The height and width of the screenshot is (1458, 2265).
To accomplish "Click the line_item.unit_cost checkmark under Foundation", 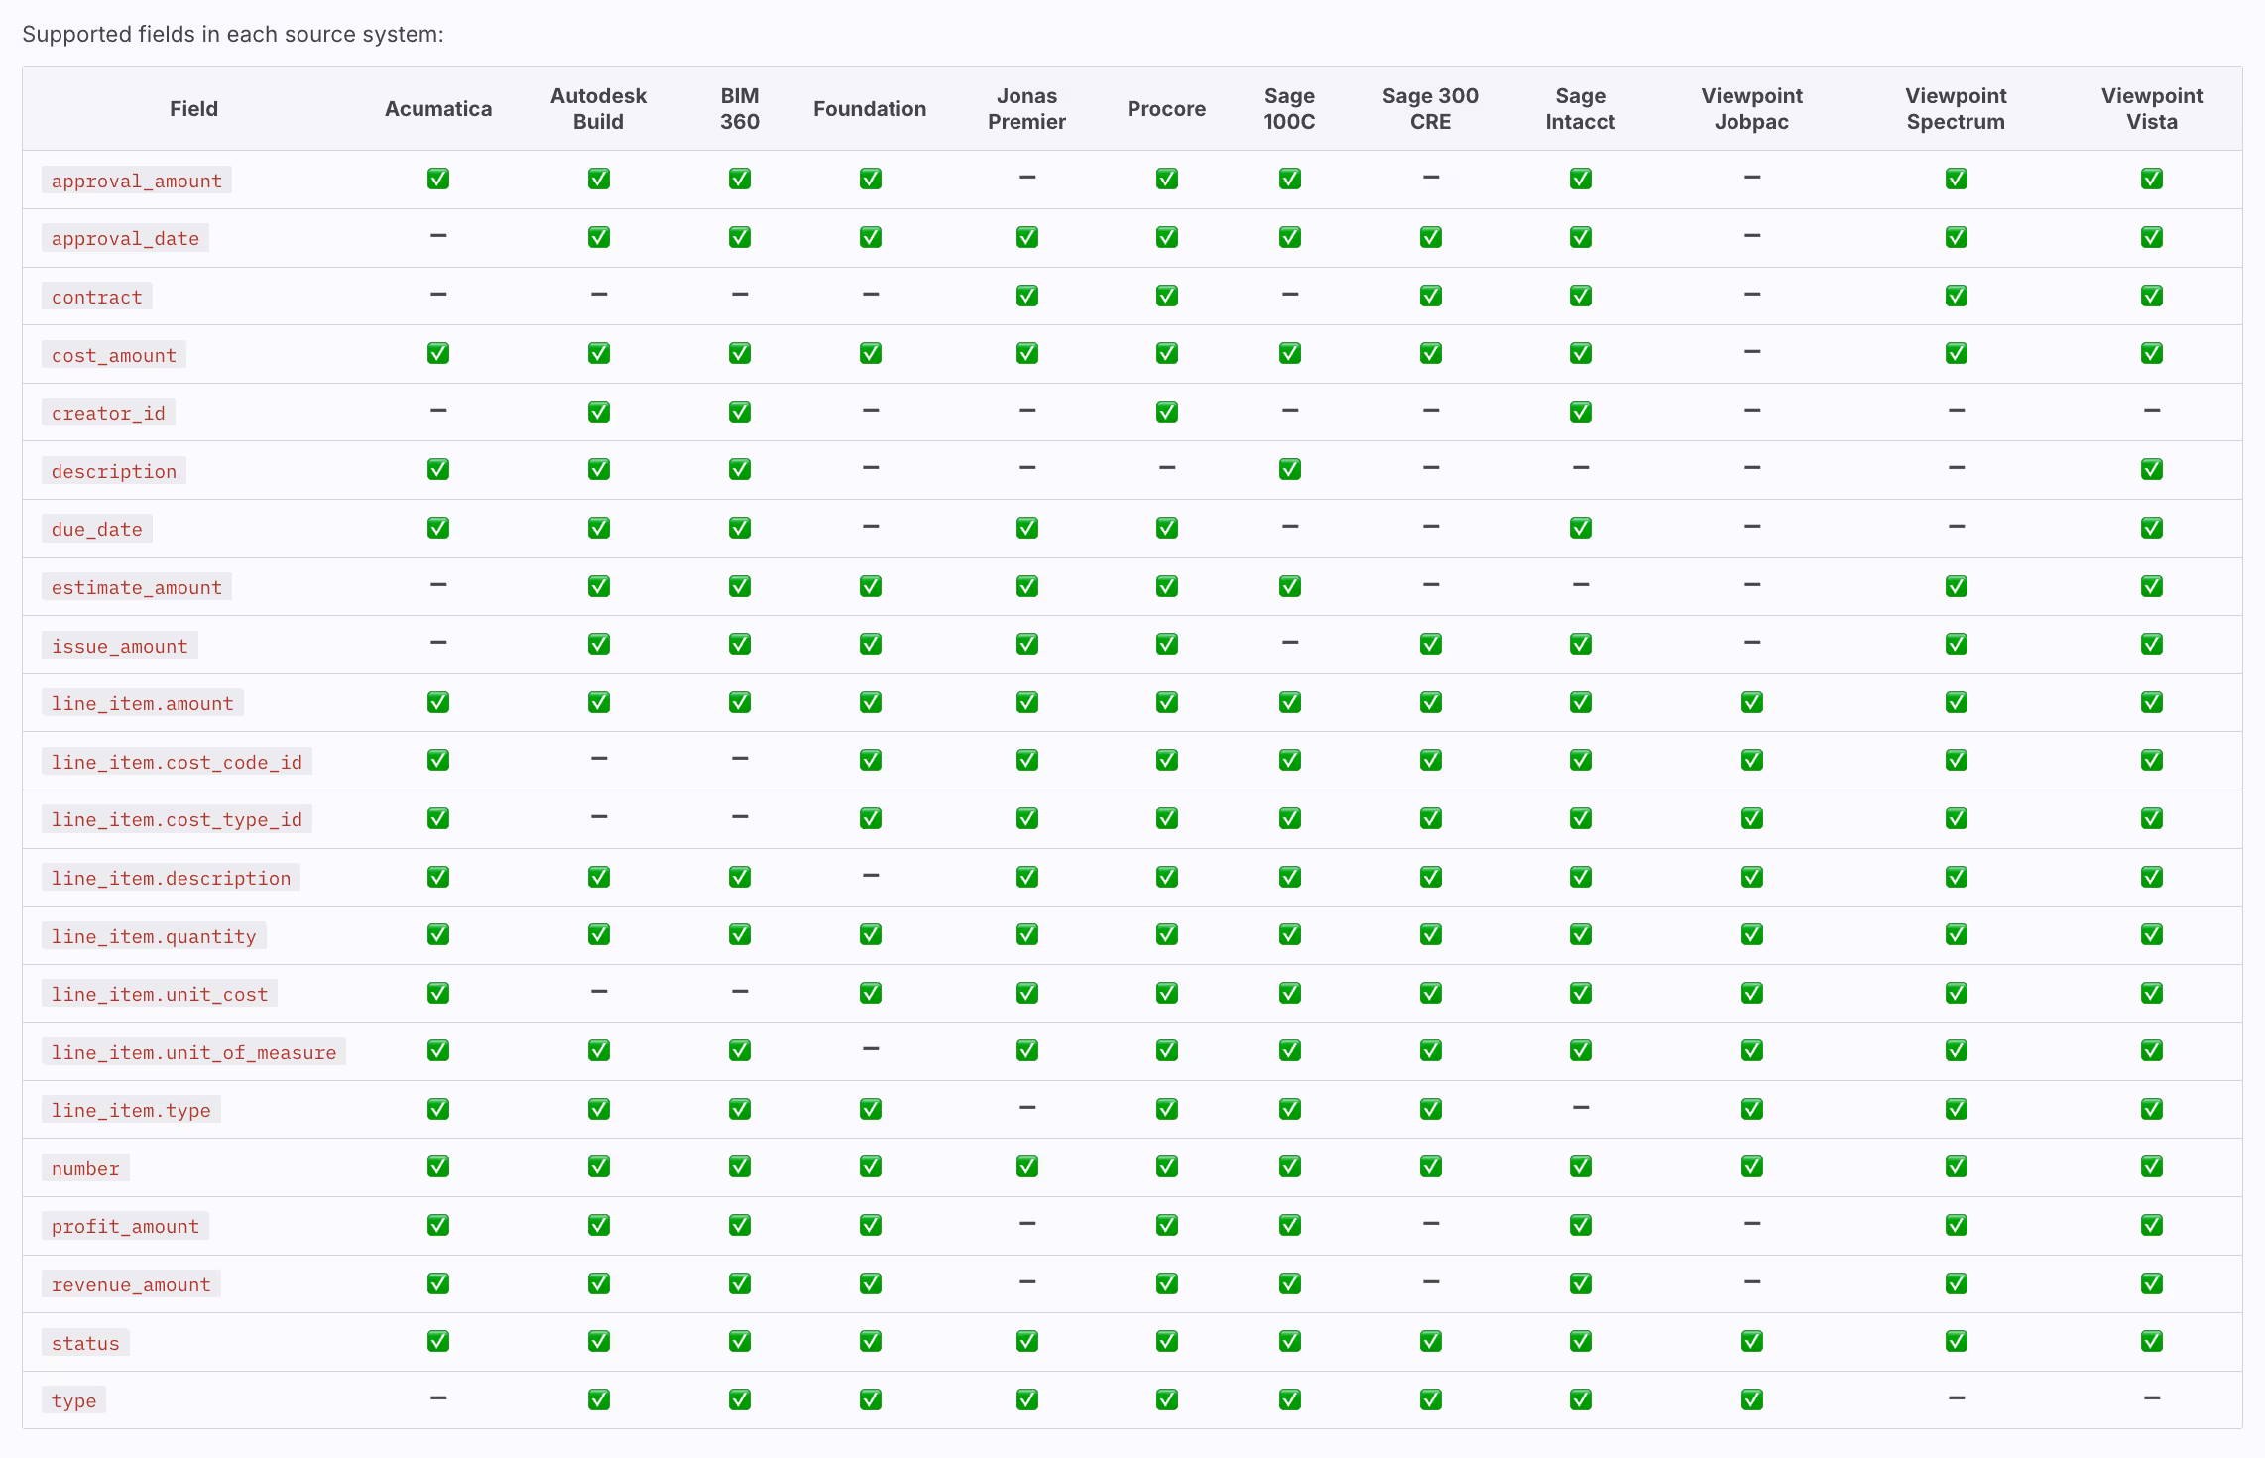I will [871, 993].
